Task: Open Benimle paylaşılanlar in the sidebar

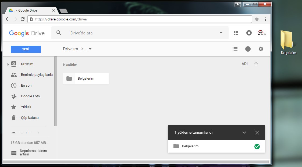Action: click(x=37, y=75)
